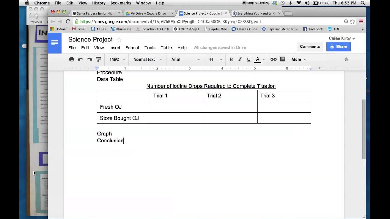Collapse the menus with double chevron icon
The height and width of the screenshot is (219, 390).
click(346, 60)
